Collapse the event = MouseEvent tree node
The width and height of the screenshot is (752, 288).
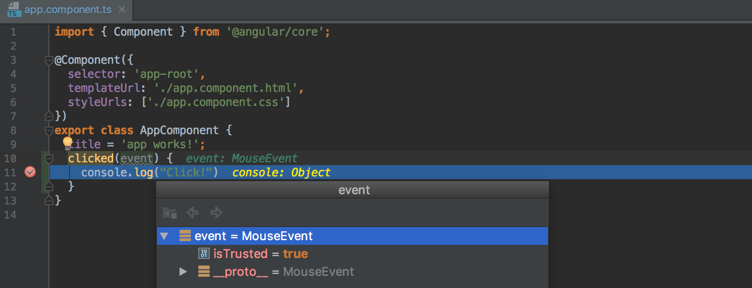[164, 236]
